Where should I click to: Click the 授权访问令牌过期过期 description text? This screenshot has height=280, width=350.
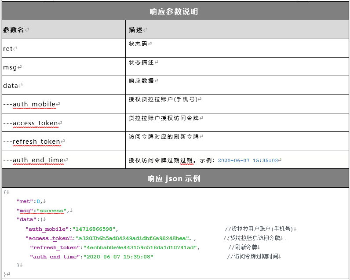tap(161, 160)
